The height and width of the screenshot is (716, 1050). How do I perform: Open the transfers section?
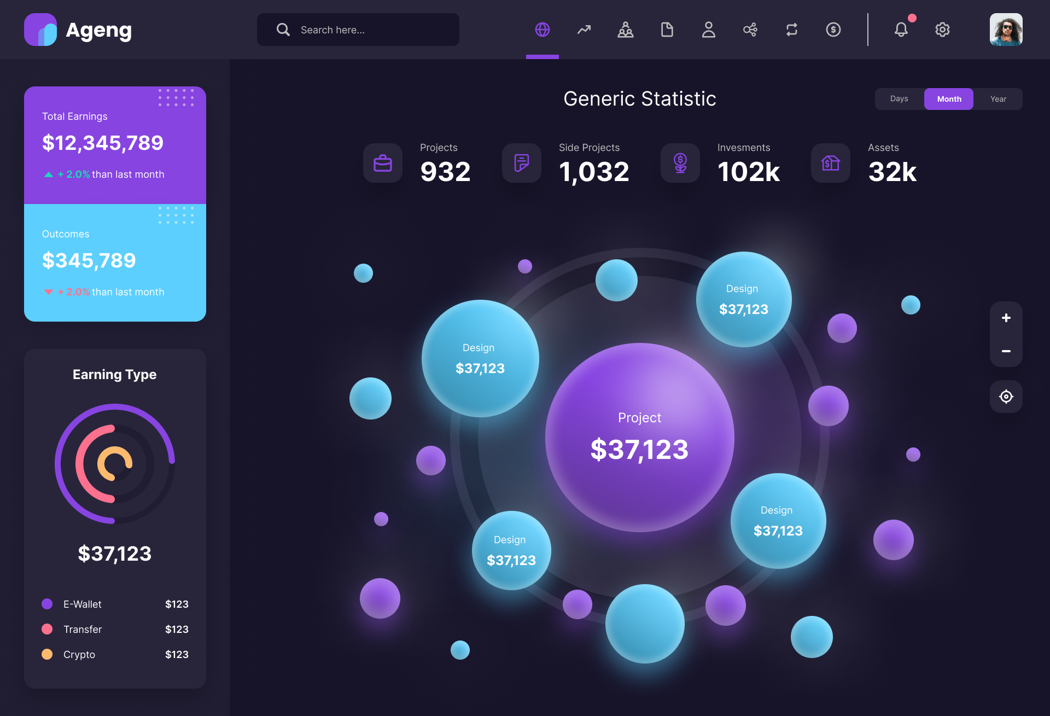coord(791,30)
